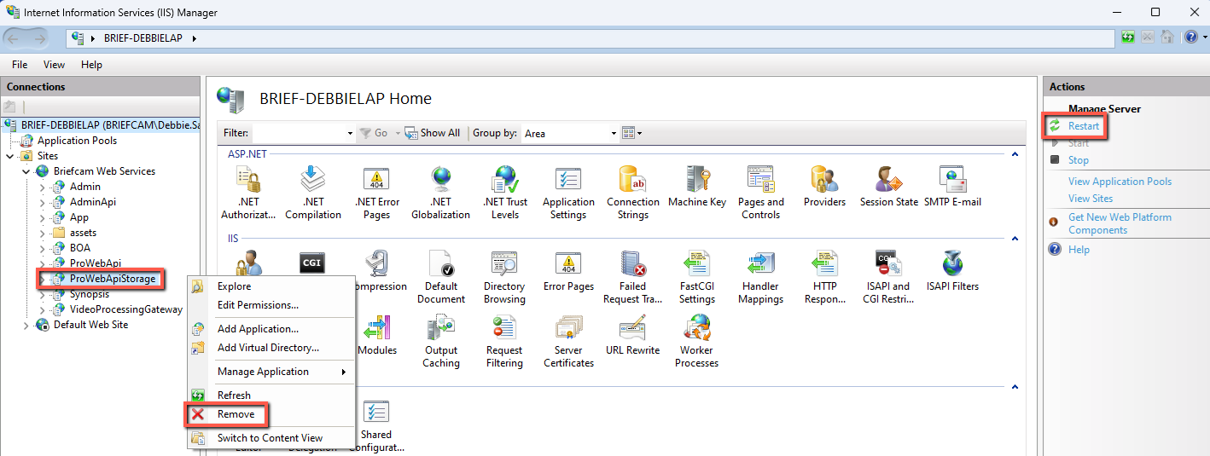Expand the Manage Application submenu
Image resolution: width=1210 pixels, height=456 pixels.
271,372
